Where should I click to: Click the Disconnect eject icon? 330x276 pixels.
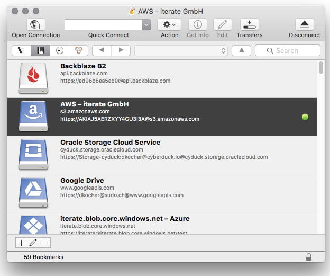pos(304,24)
